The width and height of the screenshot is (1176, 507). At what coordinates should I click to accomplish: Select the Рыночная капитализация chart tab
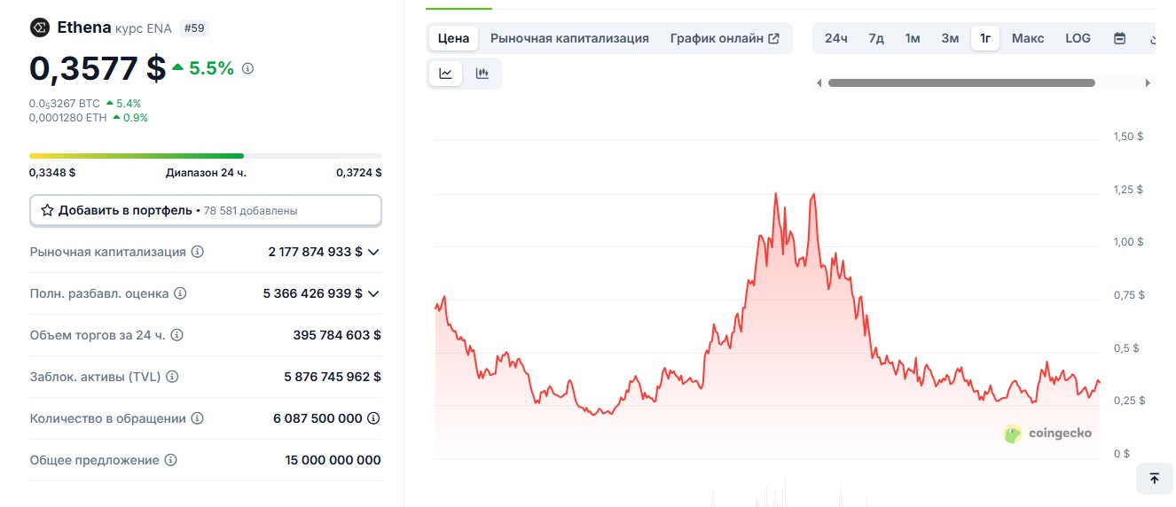569,38
